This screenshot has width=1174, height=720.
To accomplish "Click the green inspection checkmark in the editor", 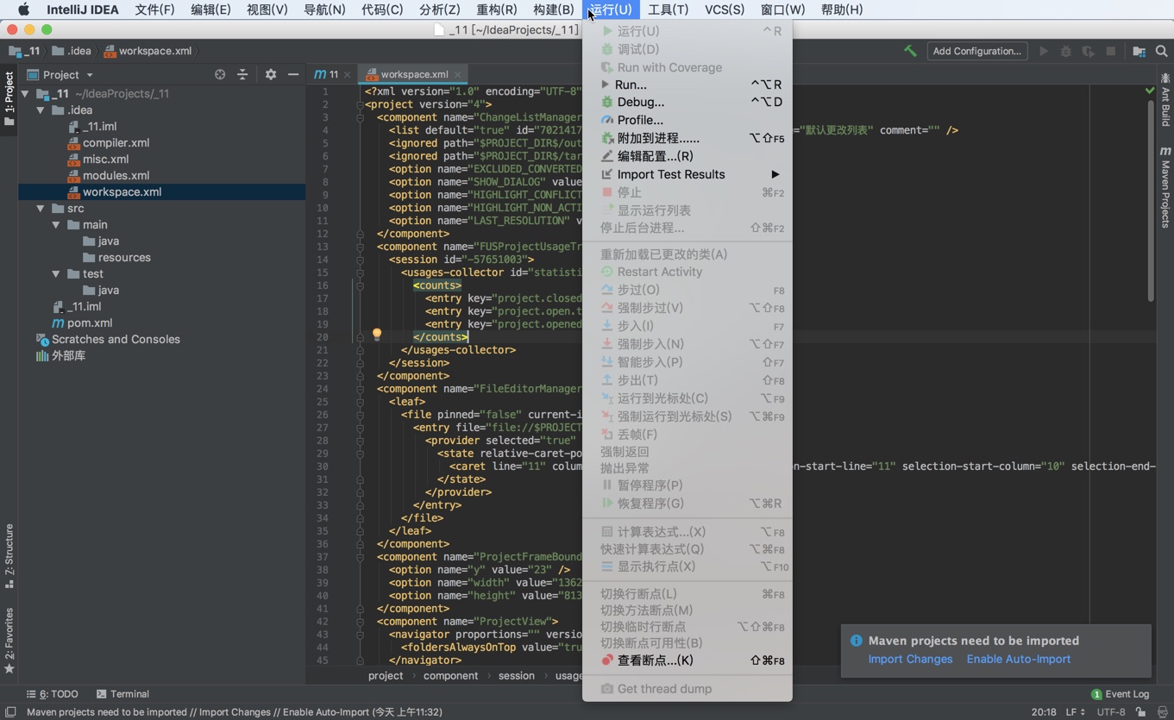I will [1150, 90].
